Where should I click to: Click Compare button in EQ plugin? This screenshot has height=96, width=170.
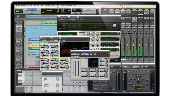point(56,40)
